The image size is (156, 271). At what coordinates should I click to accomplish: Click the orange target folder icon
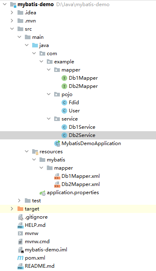pyautogui.click(x=20, y=209)
